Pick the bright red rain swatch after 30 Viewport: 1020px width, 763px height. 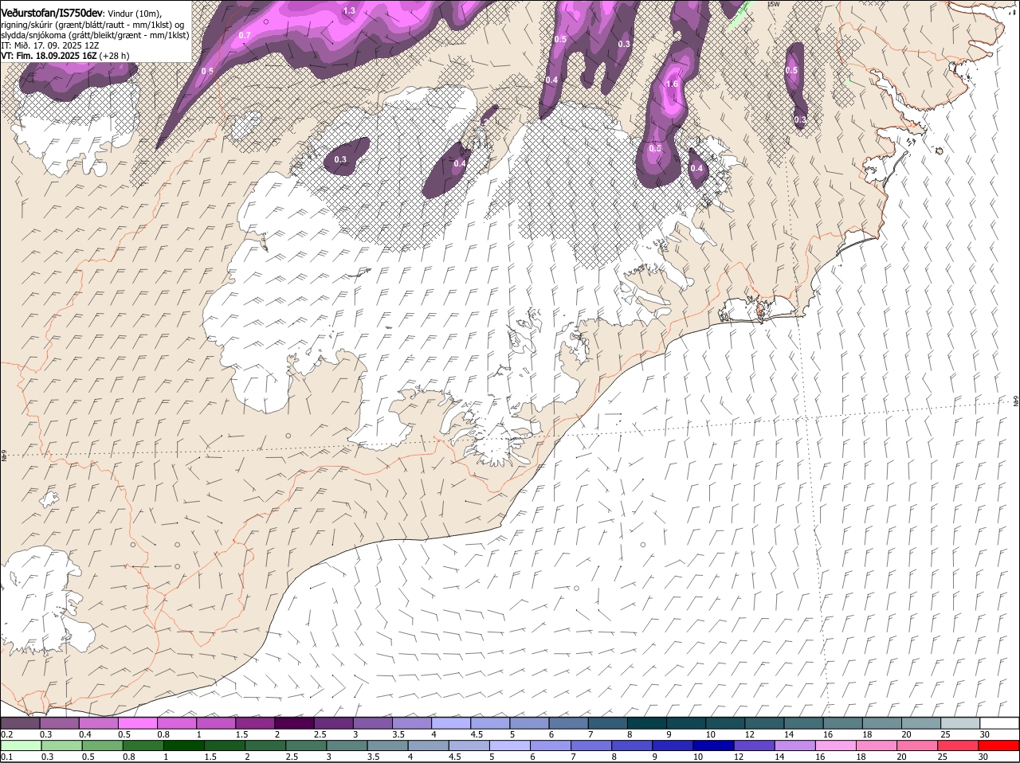(x=998, y=745)
